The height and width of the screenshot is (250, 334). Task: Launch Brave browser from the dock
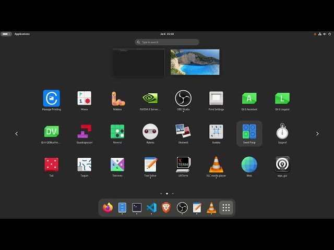[166, 207]
